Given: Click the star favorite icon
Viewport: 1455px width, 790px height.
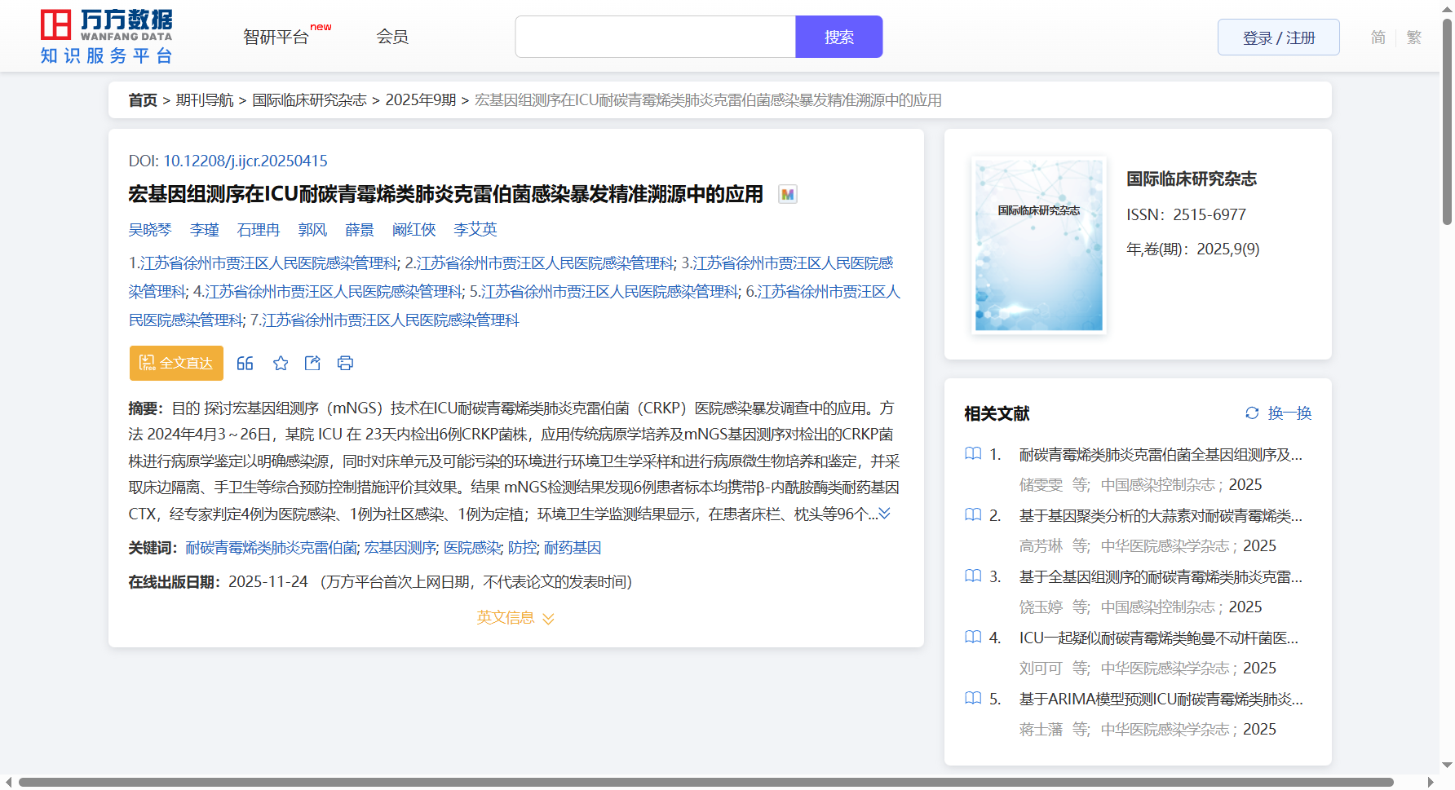Looking at the screenshot, I should [281, 364].
